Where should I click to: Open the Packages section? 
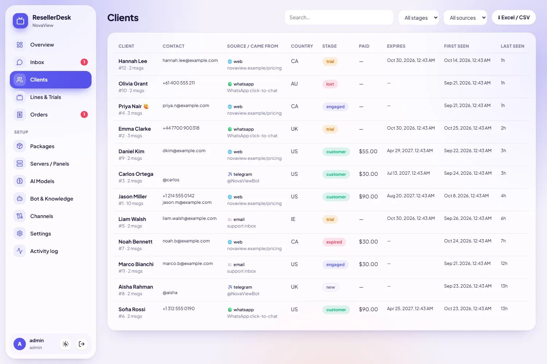pos(51,146)
